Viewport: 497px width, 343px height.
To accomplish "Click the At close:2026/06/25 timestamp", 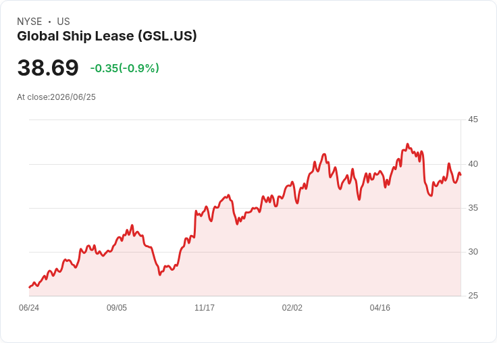I will coord(57,97).
